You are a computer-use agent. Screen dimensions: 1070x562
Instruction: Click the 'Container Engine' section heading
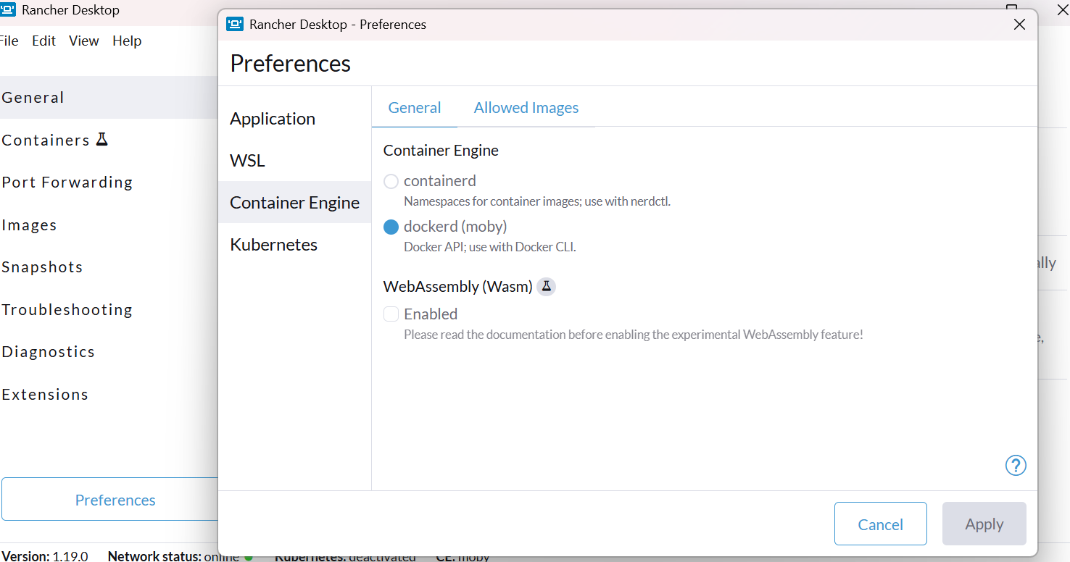coord(441,150)
